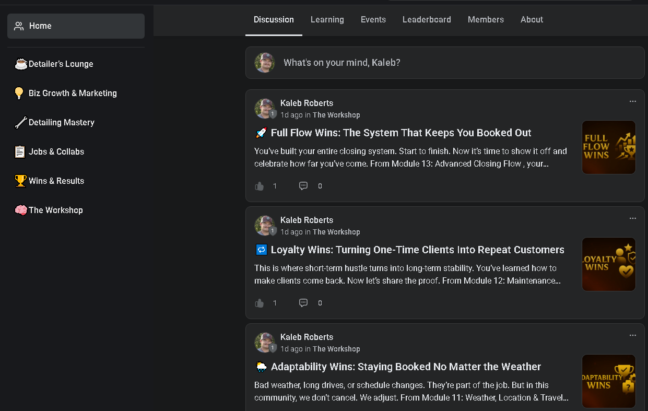648x411 pixels.
Task: Open comments on Full Flow Wins post
Action: (x=303, y=186)
